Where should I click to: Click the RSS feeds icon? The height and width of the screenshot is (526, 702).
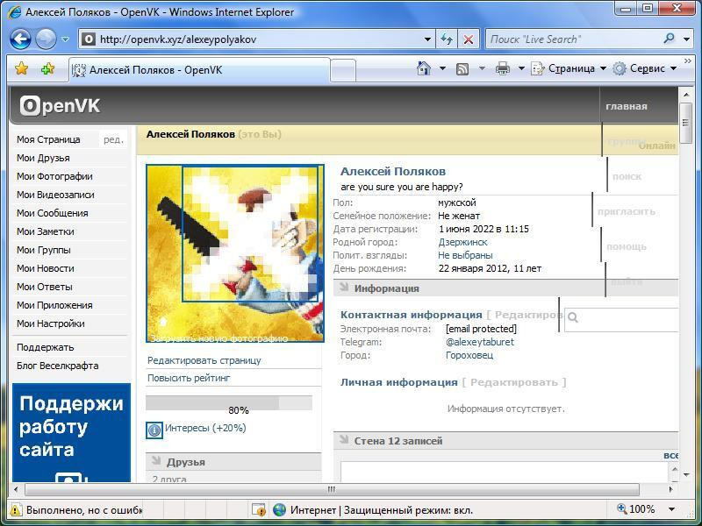coord(462,69)
